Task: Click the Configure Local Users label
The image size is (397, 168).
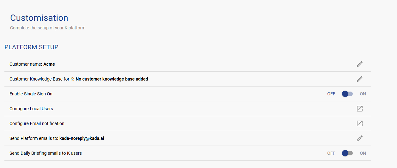Action: (x=31, y=109)
